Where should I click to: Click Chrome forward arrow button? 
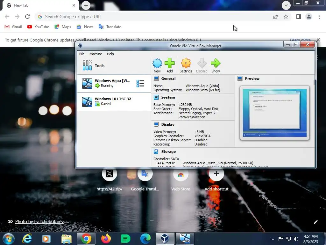[x=17, y=17]
